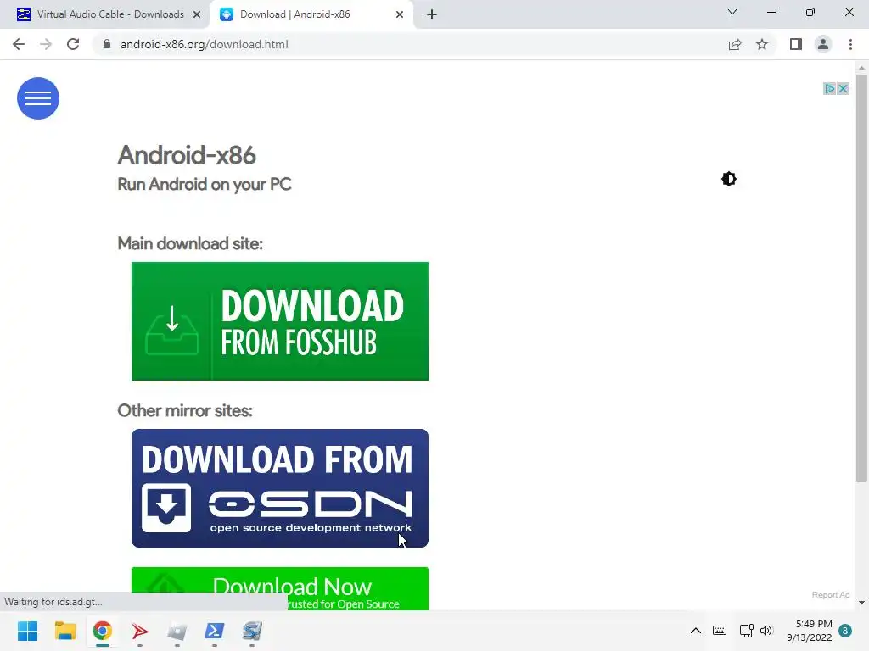Screen dimensions: 869x651
Task: Reload the current page
Action: 73,44
